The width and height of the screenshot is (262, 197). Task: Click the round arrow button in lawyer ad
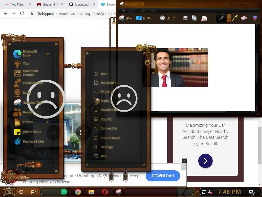click(x=205, y=161)
